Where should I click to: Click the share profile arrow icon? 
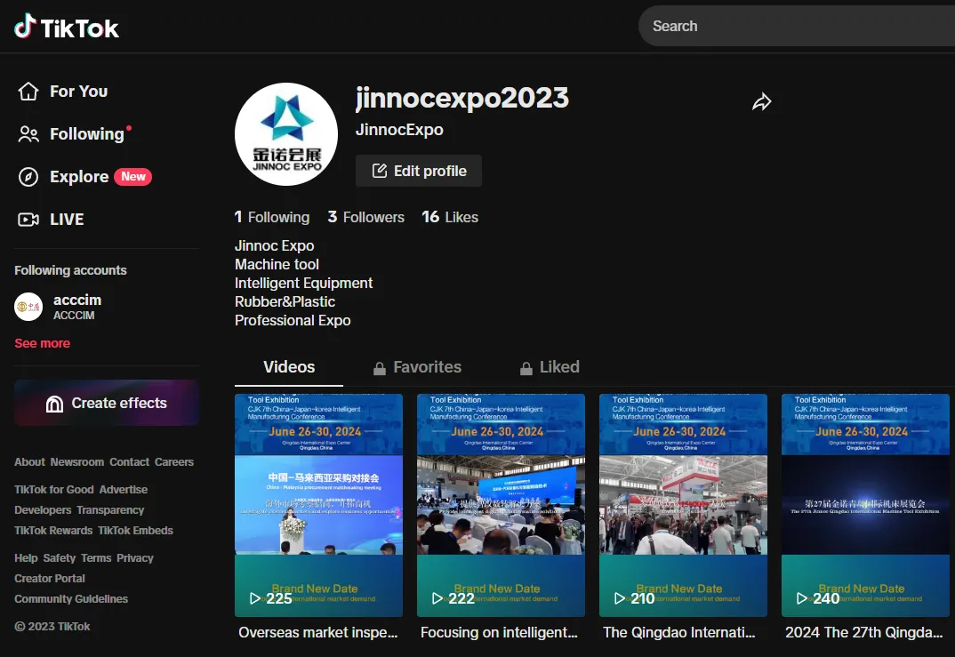click(761, 101)
